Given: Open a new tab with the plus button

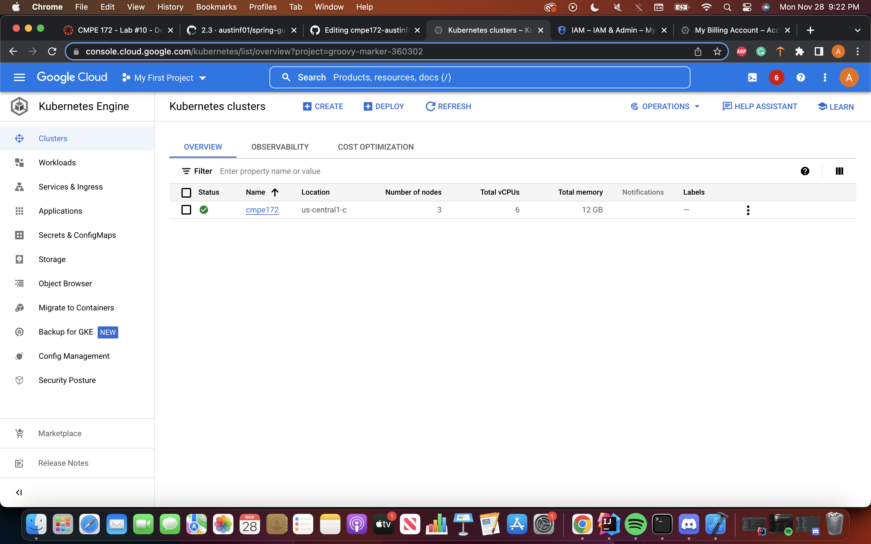Looking at the screenshot, I should click(x=810, y=30).
